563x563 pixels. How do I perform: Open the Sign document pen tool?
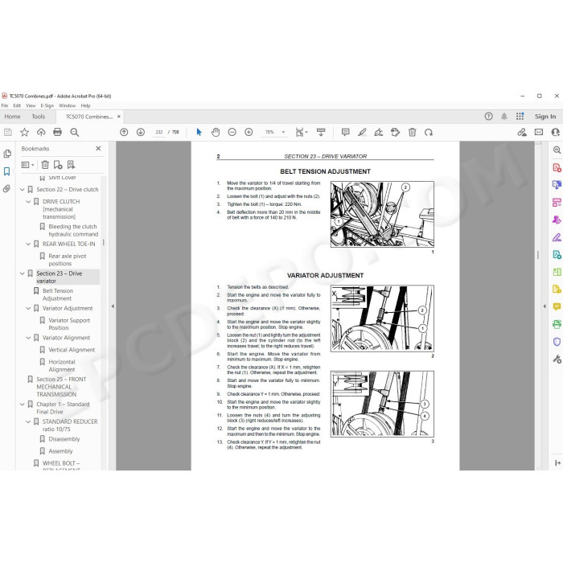tap(379, 132)
